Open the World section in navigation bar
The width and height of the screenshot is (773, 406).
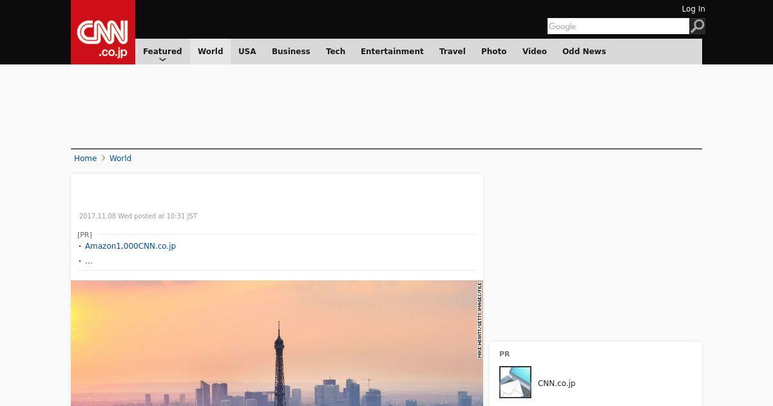click(210, 52)
